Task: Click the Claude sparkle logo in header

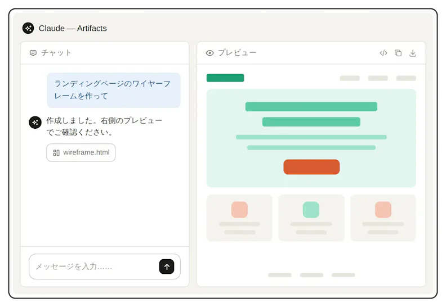Action: pyautogui.click(x=28, y=28)
